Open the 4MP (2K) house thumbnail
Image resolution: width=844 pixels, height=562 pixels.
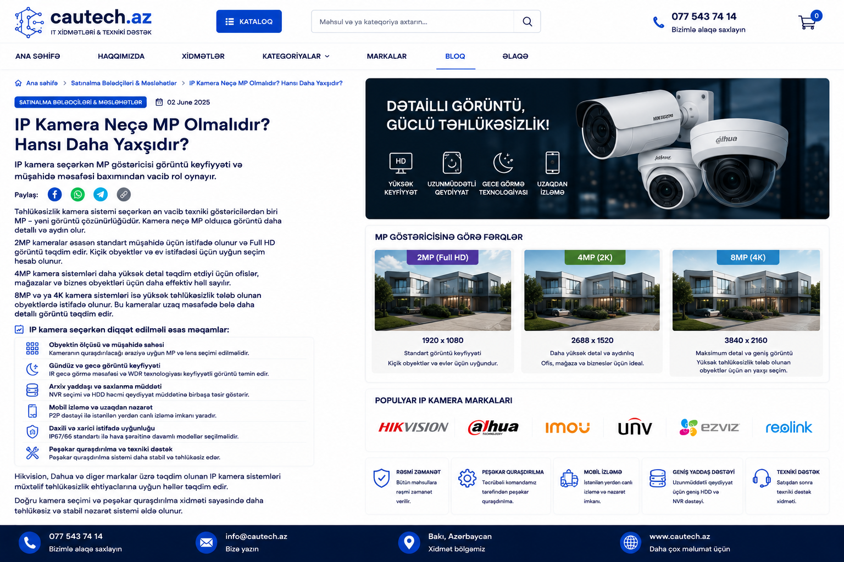[x=592, y=290]
